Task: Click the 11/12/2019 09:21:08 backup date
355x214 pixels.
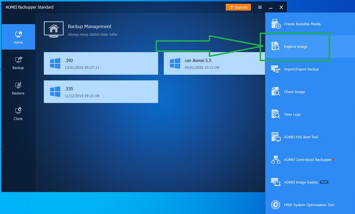Action: point(82,96)
